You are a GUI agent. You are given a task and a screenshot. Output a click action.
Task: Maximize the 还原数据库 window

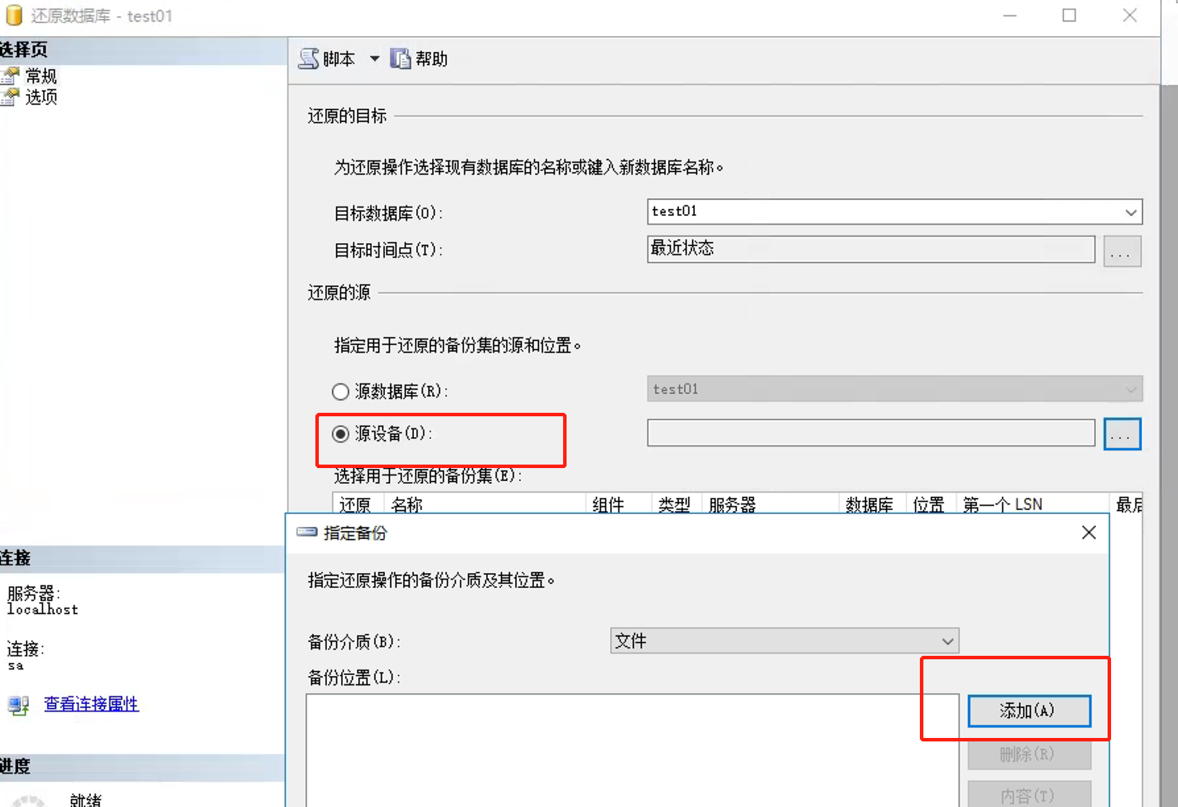(x=1069, y=15)
